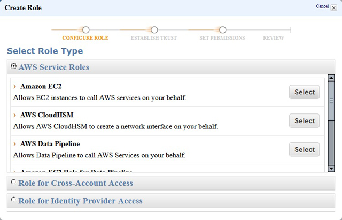This screenshot has width=342, height=220.
Task: Click the role list scrollbar thumb
Action: 331,101
